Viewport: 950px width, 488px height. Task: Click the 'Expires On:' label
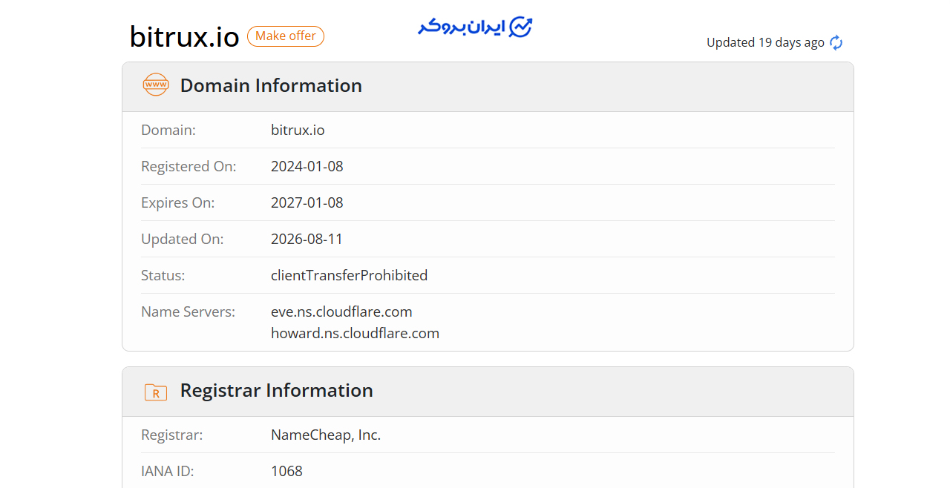[x=177, y=202]
